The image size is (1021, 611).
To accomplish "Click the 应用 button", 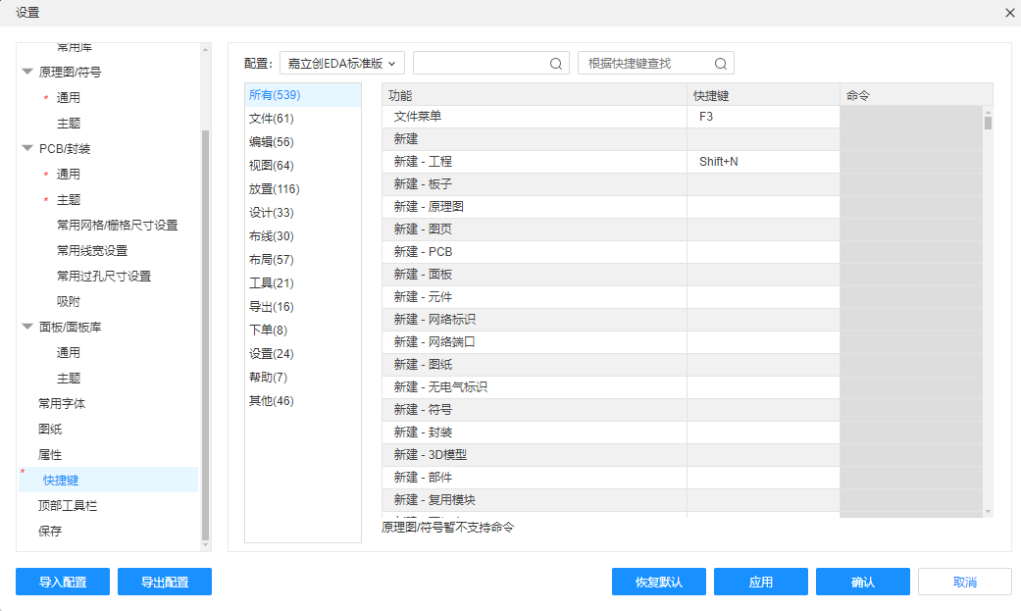I will click(x=760, y=582).
